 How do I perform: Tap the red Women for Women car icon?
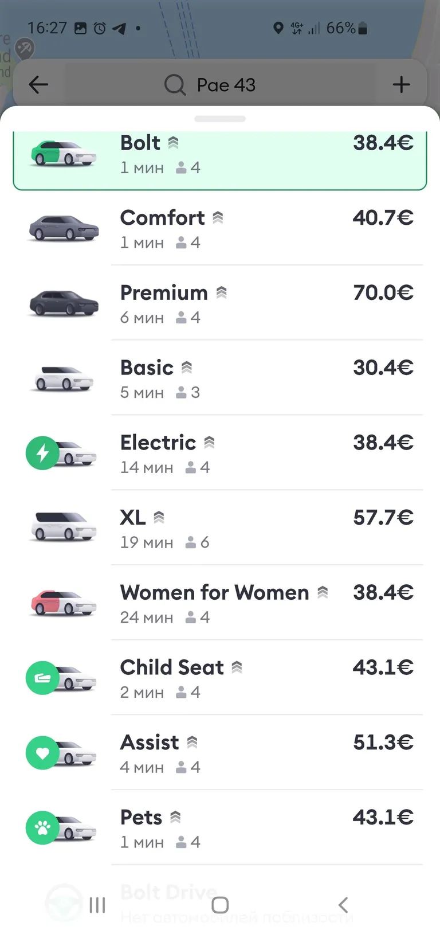click(x=63, y=603)
